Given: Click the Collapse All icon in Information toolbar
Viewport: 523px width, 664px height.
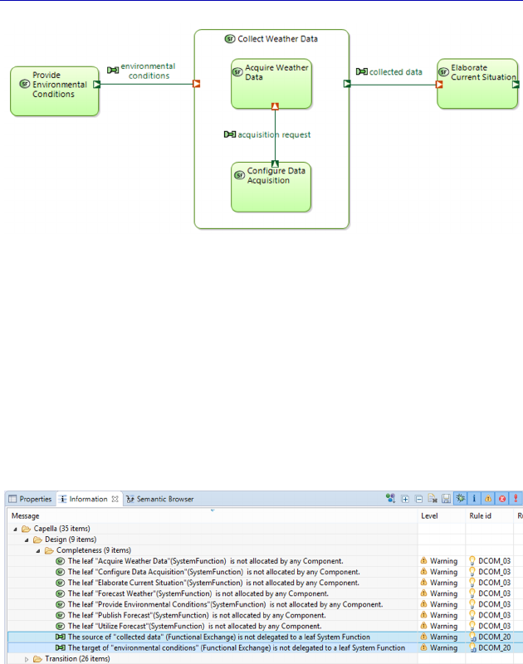Looking at the screenshot, I should click(419, 499).
